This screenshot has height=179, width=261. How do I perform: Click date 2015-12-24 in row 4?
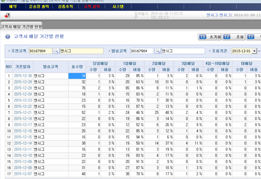pyautogui.click(x=23, y=94)
